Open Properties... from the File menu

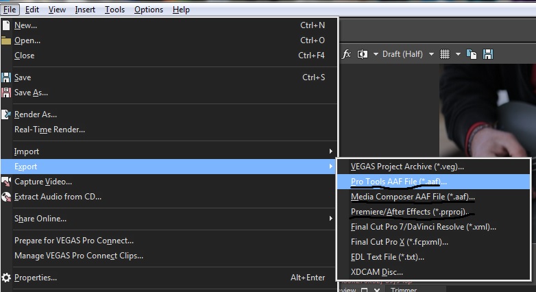[x=169, y=278]
